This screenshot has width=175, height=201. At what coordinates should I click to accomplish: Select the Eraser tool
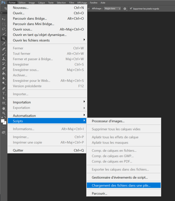tap(4, 69)
